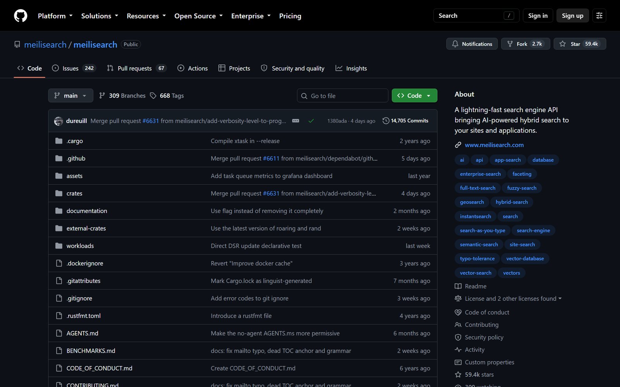Switch to the Issues tab
Screen dimensions: 620x387
(x=74, y=68)
